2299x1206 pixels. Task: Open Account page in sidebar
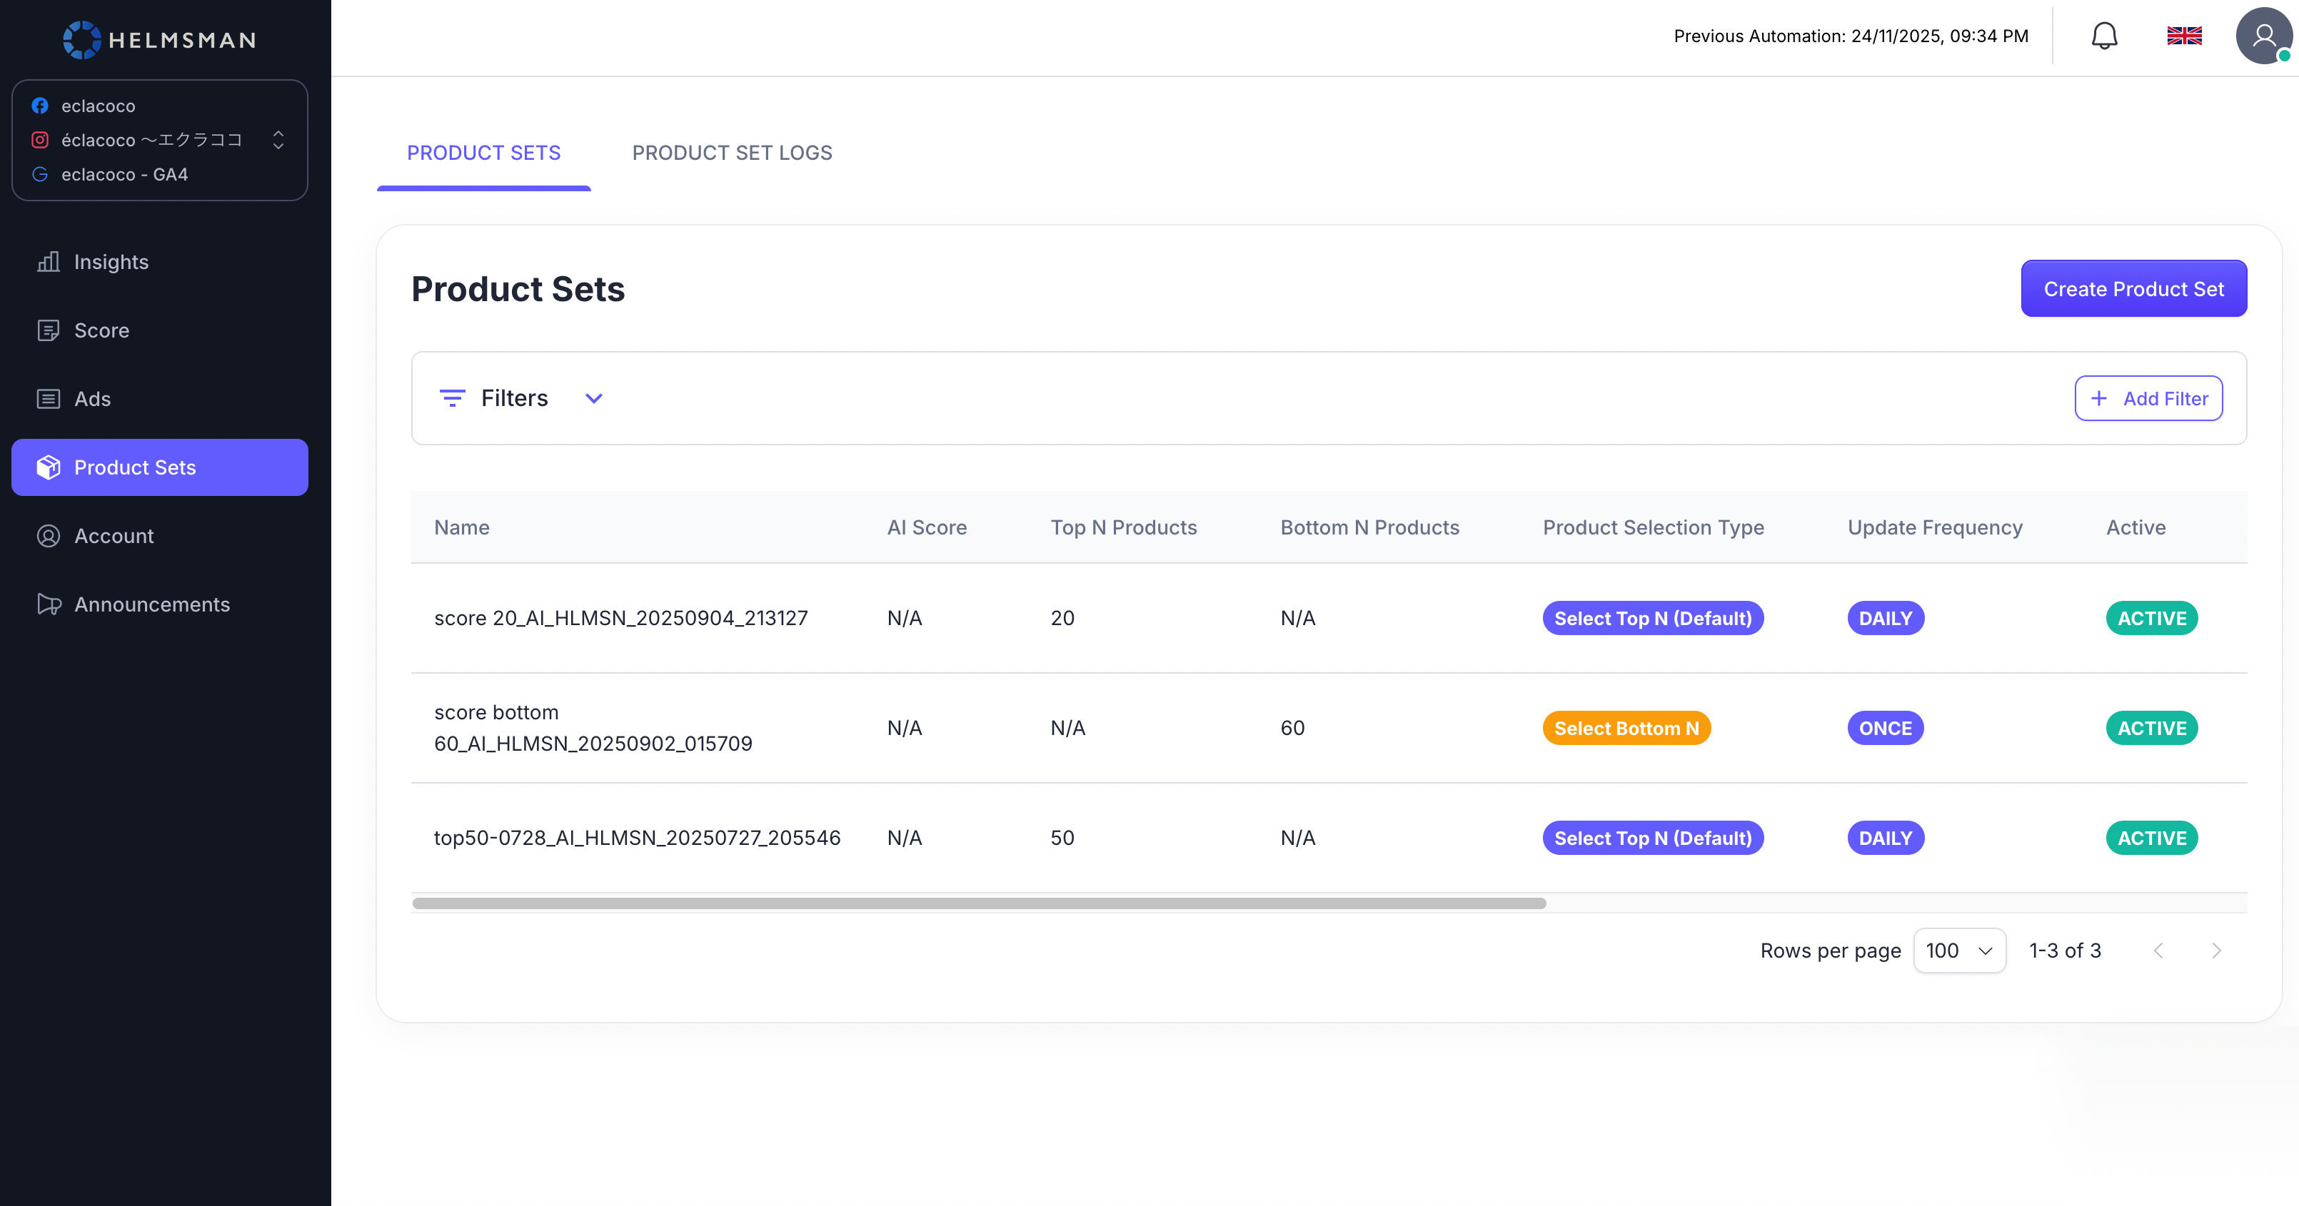point(114,535)
